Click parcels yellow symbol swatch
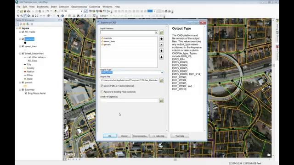294x165 pixels. coord(25,86)
